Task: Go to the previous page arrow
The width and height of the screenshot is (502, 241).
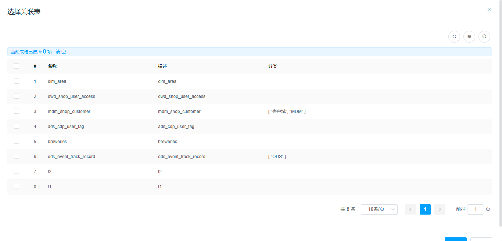Action: (x=410, y=209)
